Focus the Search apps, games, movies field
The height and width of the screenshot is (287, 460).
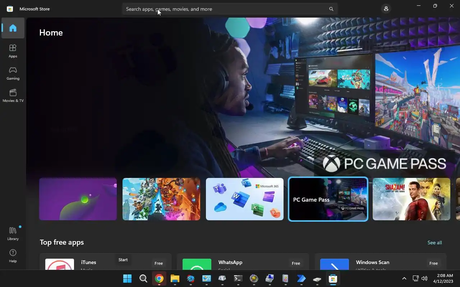[x=230, y=9]
